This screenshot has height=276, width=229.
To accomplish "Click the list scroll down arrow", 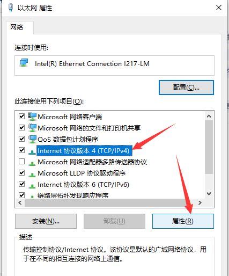I will pyautogui.click(x=209, y=194).
